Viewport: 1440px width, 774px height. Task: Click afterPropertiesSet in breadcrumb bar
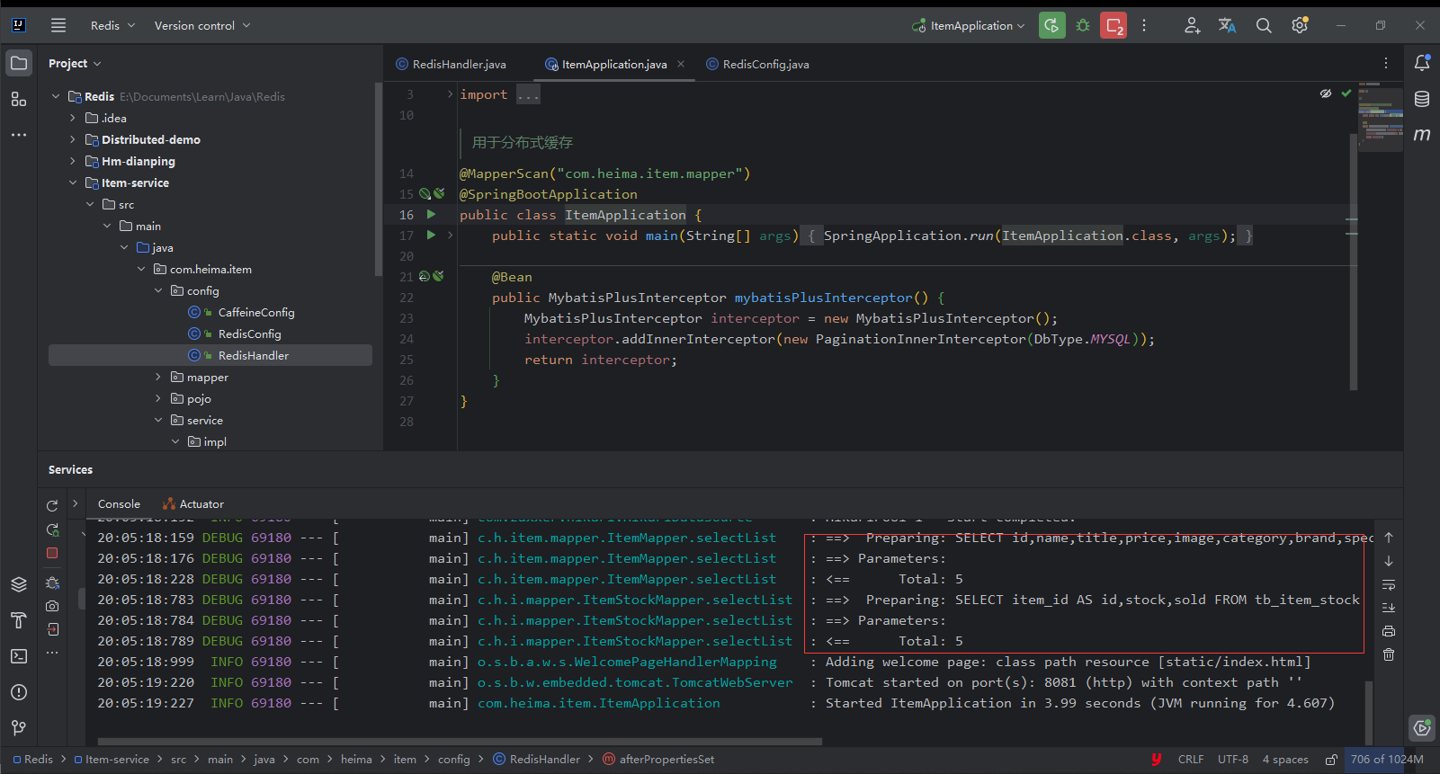658,760
